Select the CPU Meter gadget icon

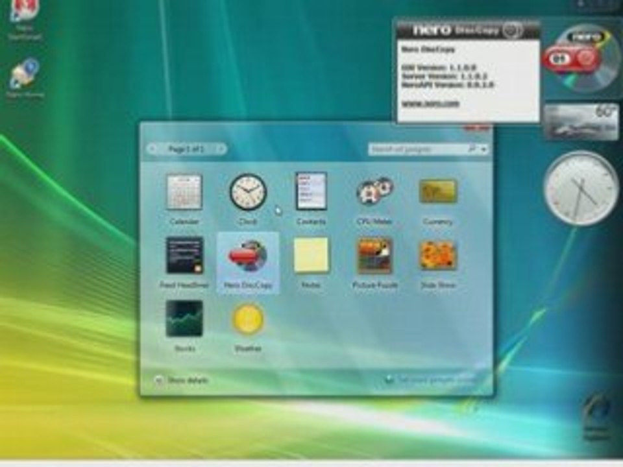click(x=374, y=191)
